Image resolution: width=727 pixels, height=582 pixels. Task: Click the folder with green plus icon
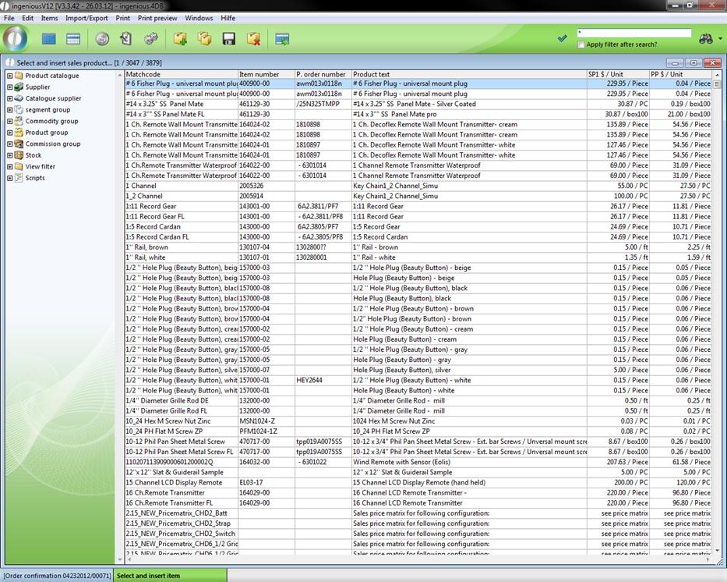coord(180,38)
